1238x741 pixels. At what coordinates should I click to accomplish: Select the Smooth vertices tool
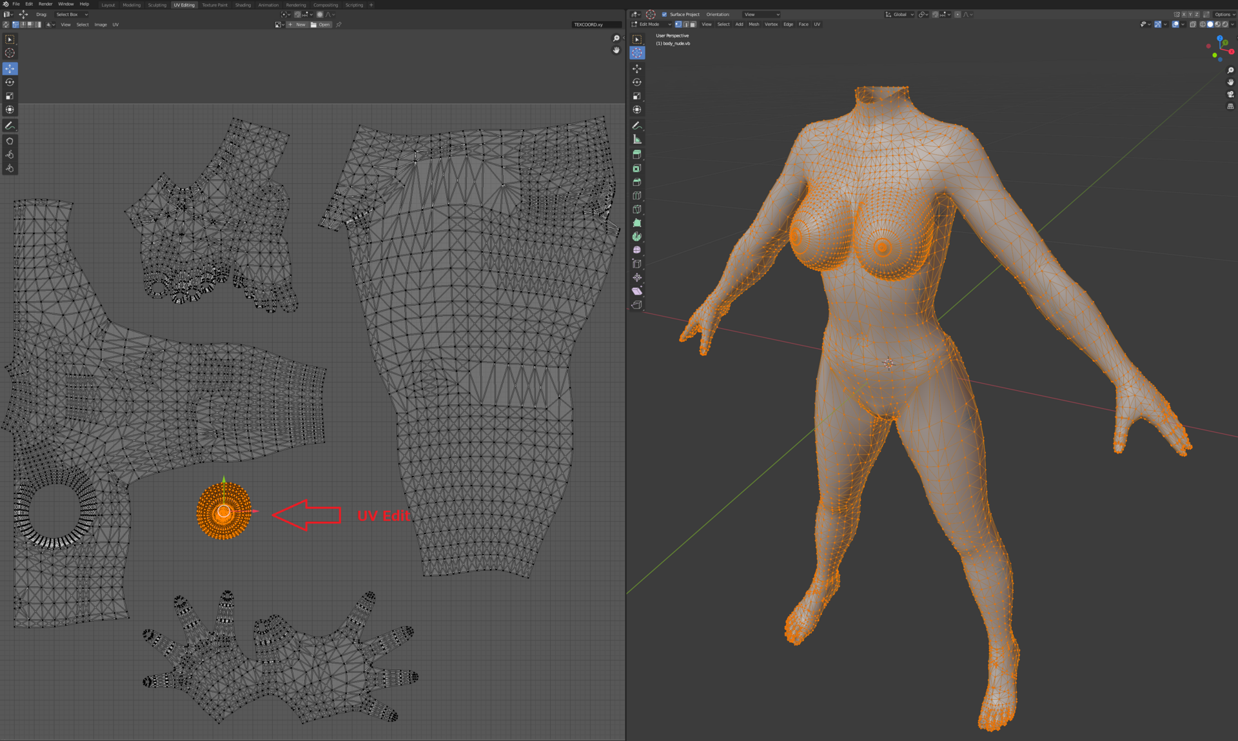tap(637, 250)
